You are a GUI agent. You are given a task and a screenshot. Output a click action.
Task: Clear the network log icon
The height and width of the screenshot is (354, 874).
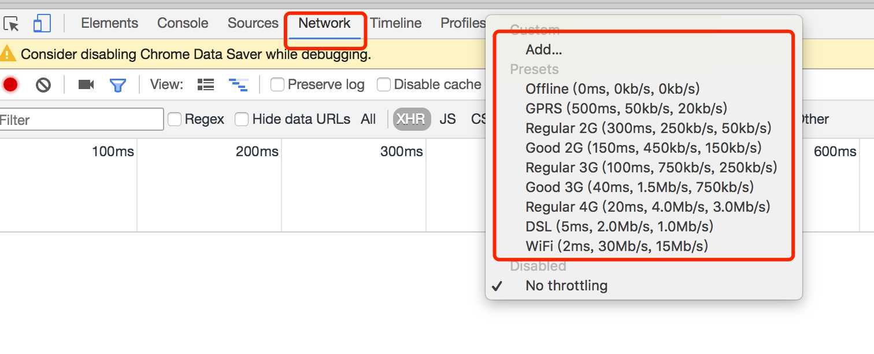coord(43,85)
